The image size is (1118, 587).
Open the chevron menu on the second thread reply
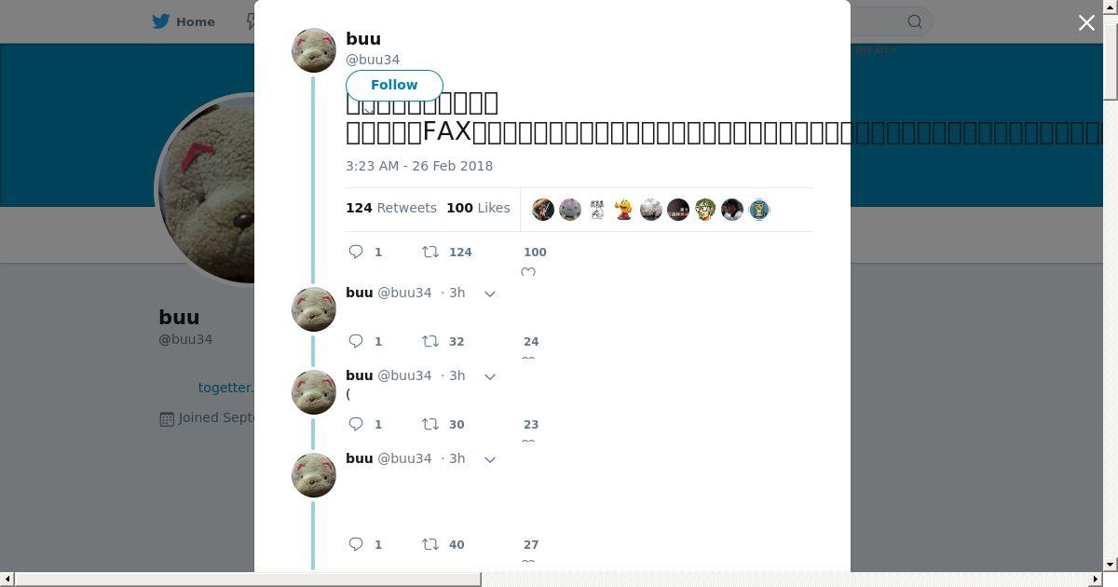click(490, 376)
